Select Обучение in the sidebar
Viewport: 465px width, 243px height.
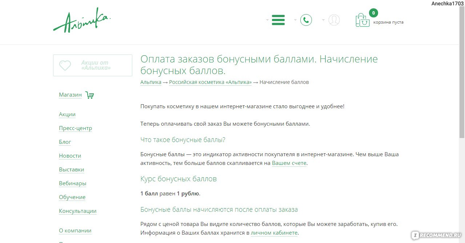tap(72, 197)
